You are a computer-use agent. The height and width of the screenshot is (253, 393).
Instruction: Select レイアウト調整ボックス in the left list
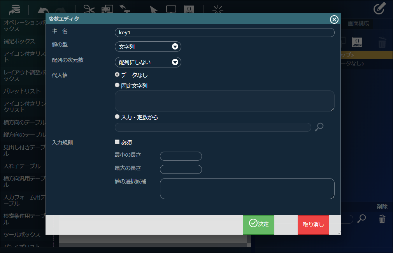[25, 76]
